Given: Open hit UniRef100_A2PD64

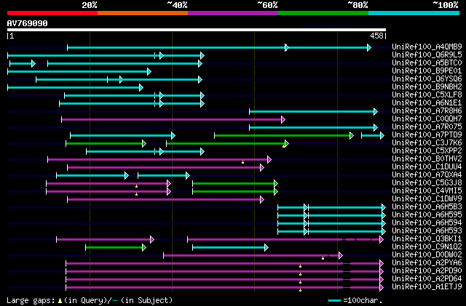Looking at the screenshot, I should (x=427, y=279).
